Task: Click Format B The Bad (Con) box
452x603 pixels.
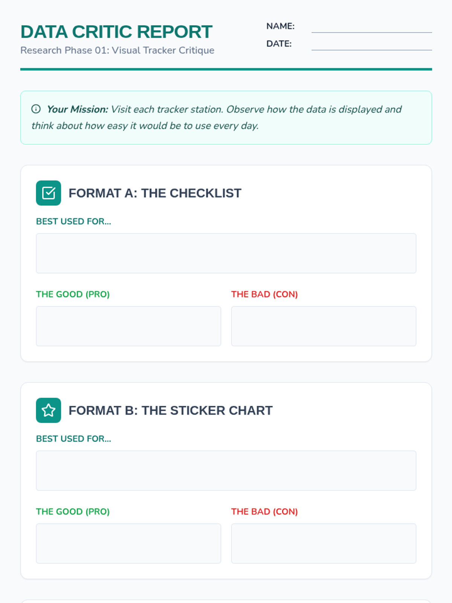Action: click(324, 543)
